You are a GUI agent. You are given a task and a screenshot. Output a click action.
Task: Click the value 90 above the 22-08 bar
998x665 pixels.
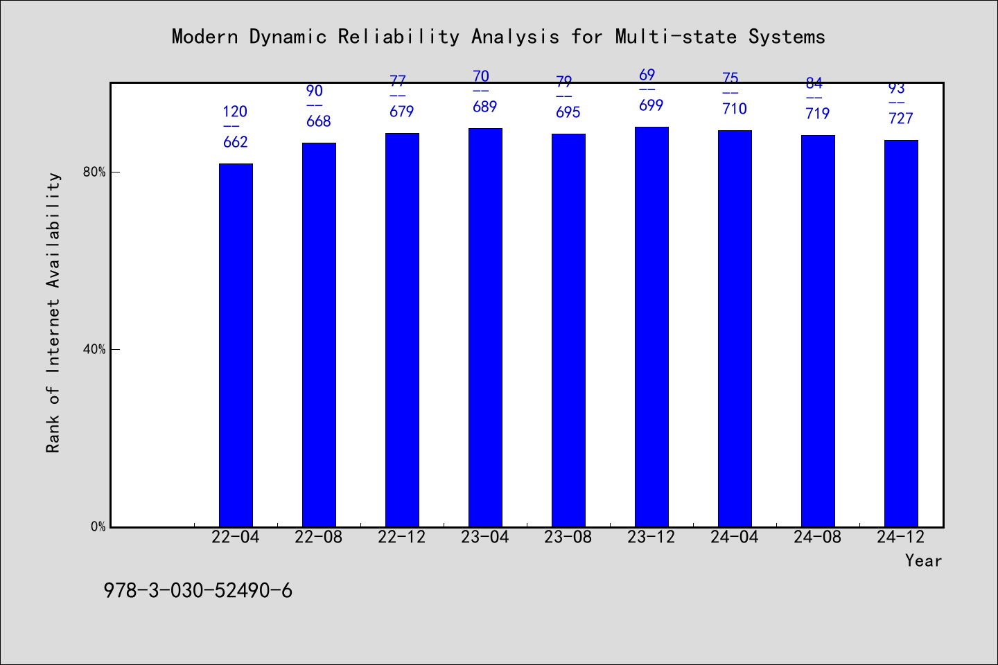(315, 91)
